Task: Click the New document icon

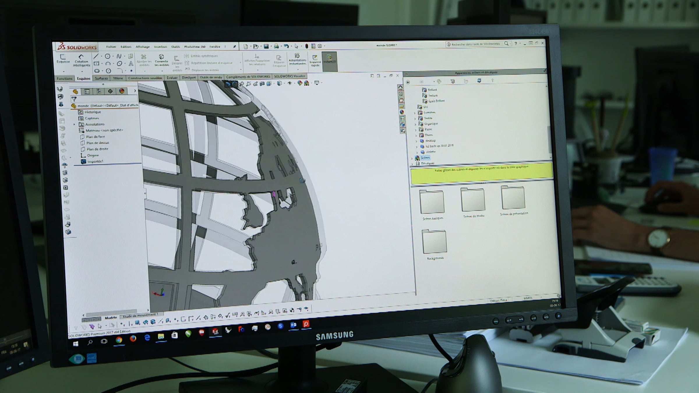Action: point(246,46)
